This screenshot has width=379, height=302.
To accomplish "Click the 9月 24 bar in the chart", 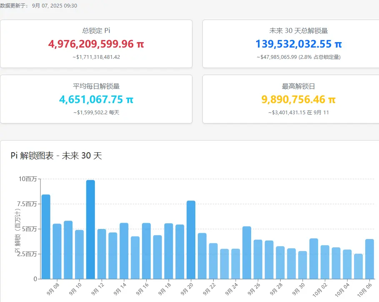I will 236,264.
